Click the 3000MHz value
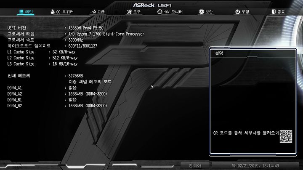303x170 pixels. point(76,40)
